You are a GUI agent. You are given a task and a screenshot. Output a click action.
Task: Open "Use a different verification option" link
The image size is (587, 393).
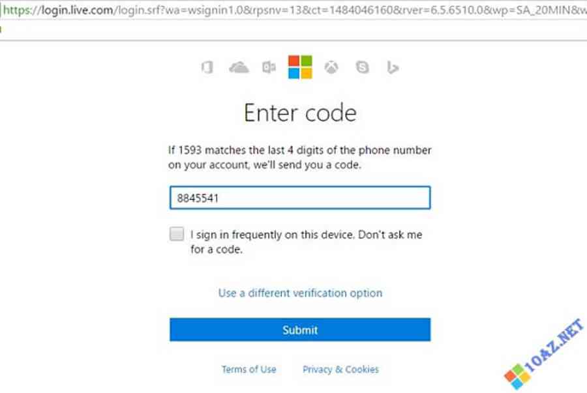[300, 293]
